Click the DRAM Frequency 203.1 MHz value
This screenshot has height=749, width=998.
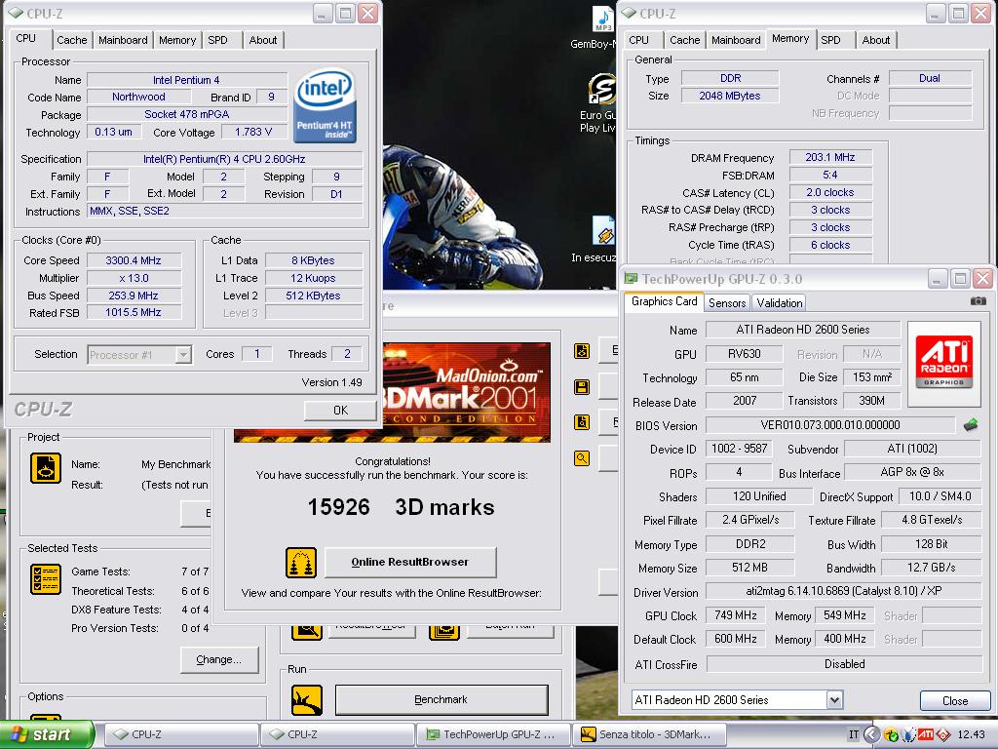coord(830,157)
